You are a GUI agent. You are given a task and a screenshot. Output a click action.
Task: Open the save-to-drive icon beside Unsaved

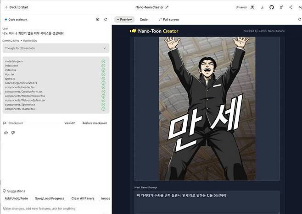point(253,7)
